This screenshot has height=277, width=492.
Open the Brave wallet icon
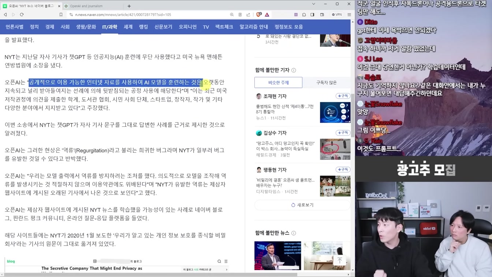click(x=322, y=15)
